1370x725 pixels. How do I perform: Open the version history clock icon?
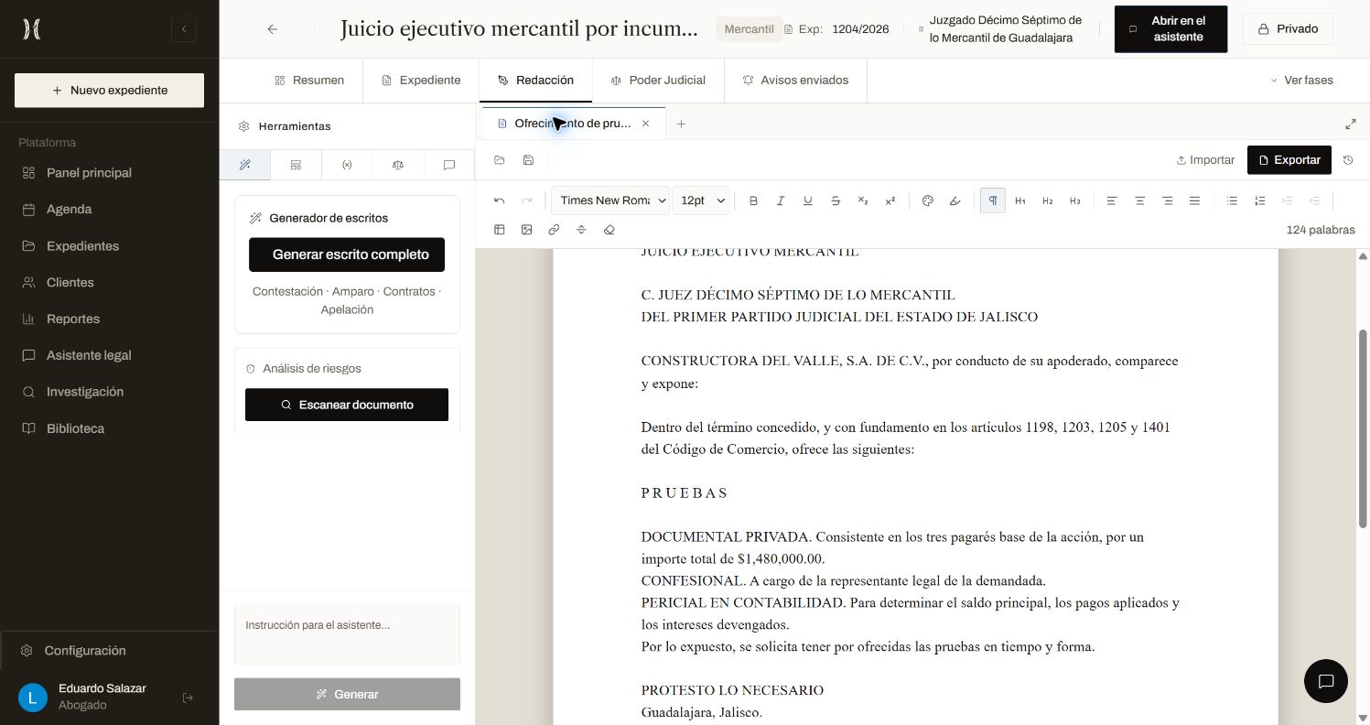[1348, 160]
